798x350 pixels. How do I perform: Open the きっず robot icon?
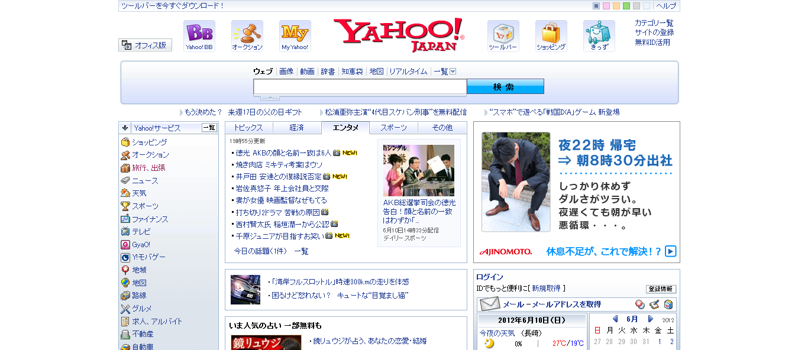(599, 36)
